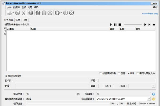The width and height of the screenshot is (160, 106).
Task: Pause playback in the joblist player
Action: tap(115, 25)
